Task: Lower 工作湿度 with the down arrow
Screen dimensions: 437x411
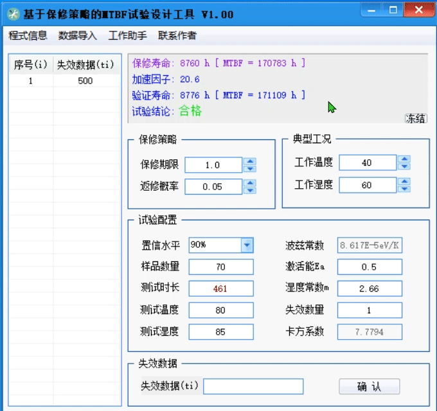Action: click(404, 189)
